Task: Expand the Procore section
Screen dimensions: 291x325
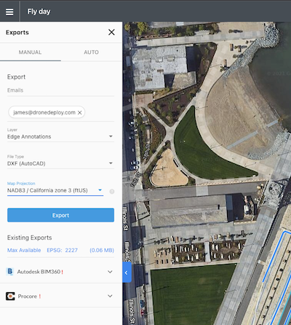Action: click(110, 296)
